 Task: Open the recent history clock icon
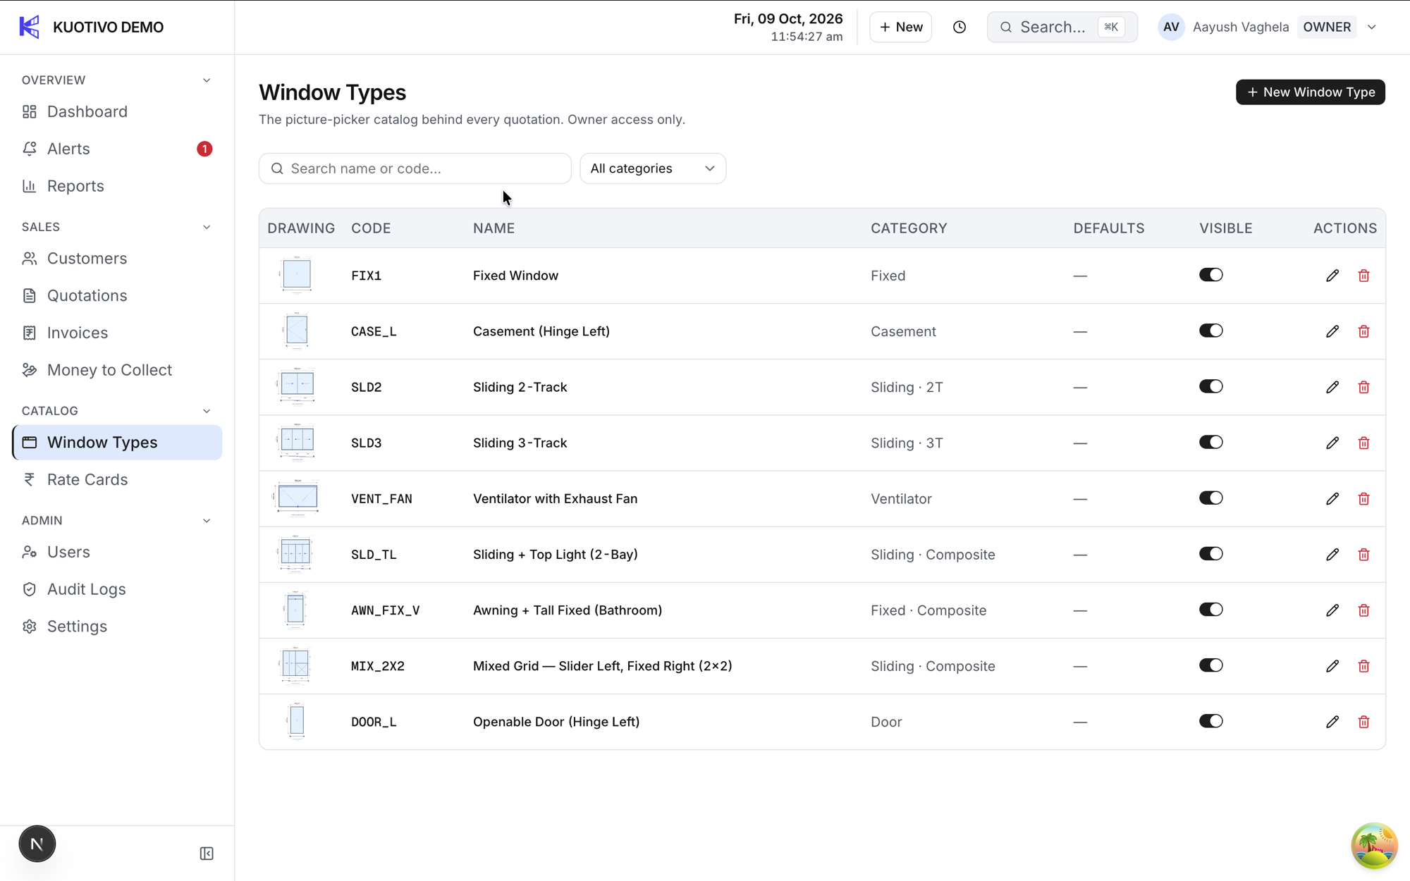(959, 27)
